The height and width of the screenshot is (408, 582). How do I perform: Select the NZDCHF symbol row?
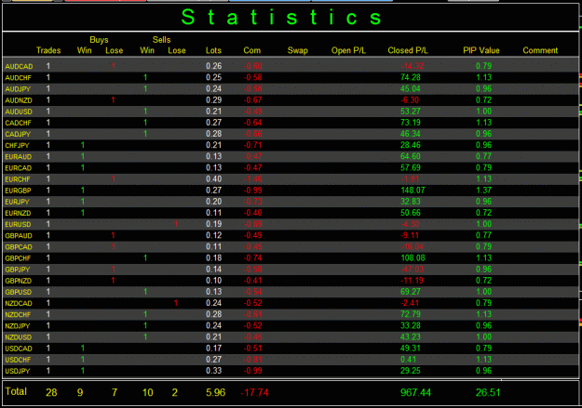(291, 315)
